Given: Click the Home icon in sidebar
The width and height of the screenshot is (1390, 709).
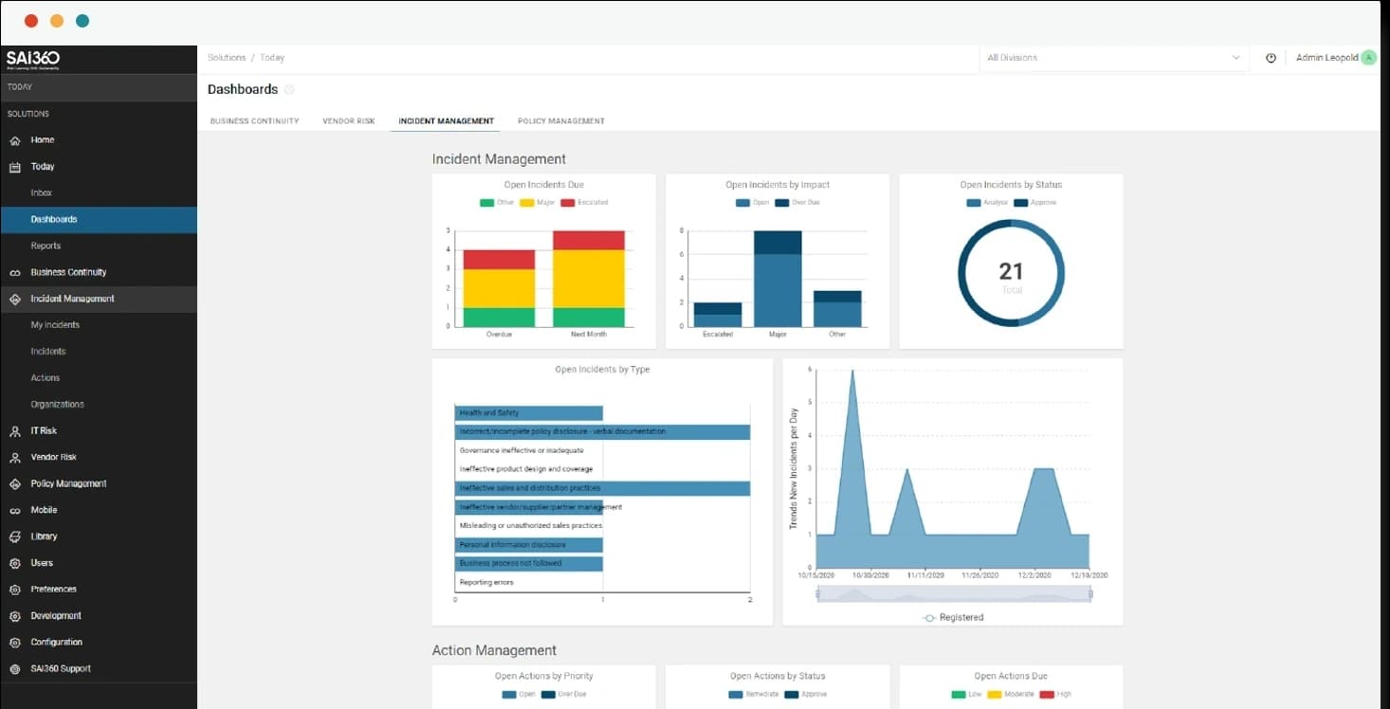Looking at the screenshot, I should (14, 140).
